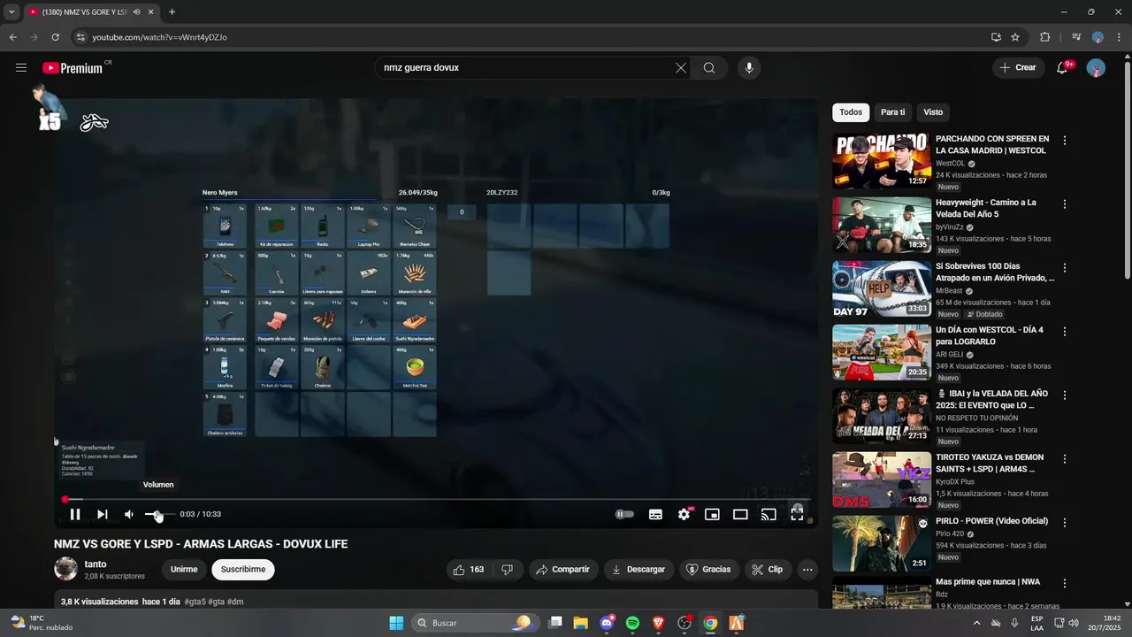Select the Todos filter chip

[851, 112]
